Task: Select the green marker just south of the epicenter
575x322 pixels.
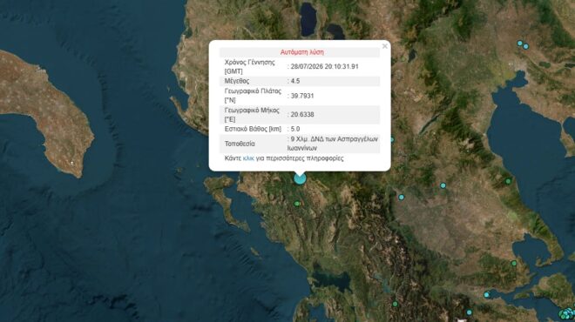Action: 297,204
